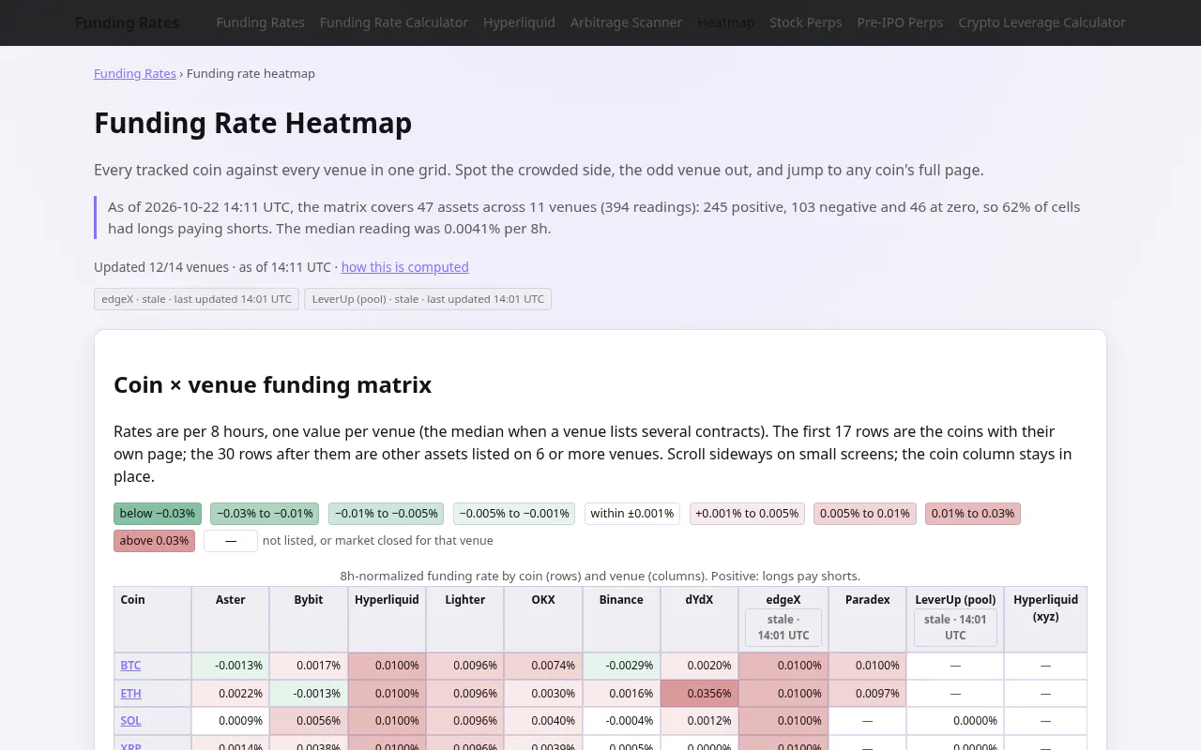
Task: Open the SOL coin page link
Action: click(x=130, y=720)
